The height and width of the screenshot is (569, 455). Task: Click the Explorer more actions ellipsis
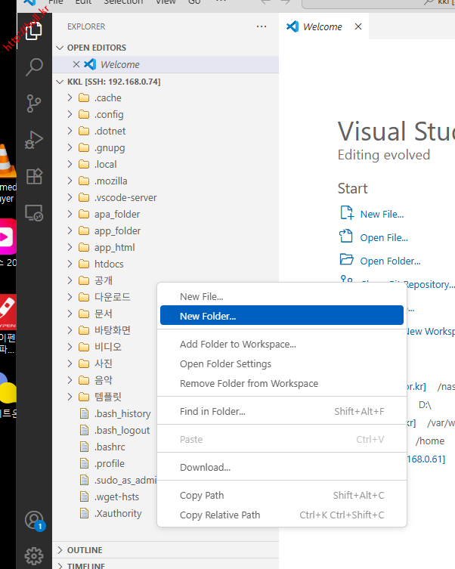coord(262,26)
